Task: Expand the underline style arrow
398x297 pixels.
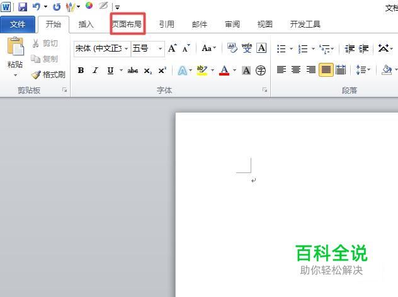Action: [121, 70]
